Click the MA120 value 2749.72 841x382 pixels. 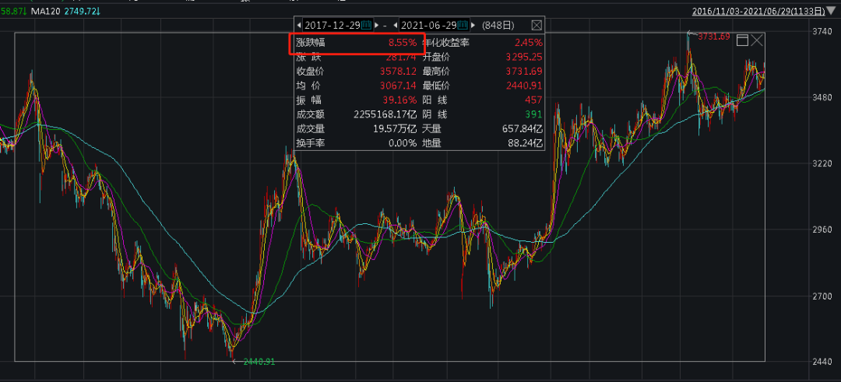click(84, 11)
